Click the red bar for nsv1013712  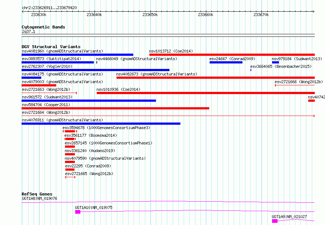(232, 55)
